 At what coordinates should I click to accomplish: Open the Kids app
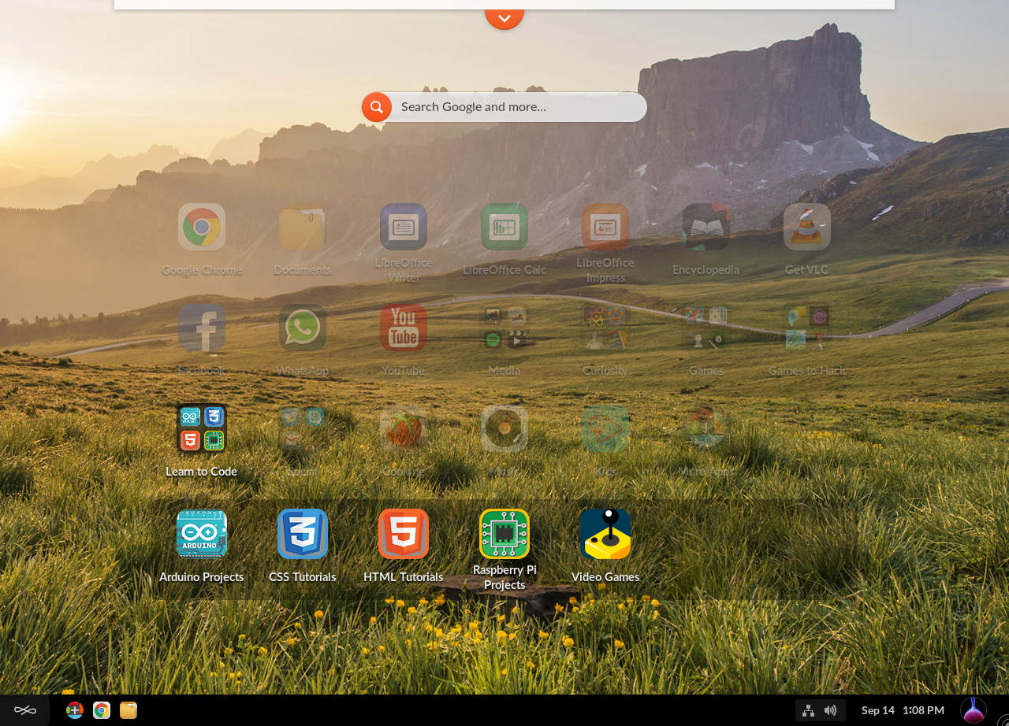tap(605, 428)
